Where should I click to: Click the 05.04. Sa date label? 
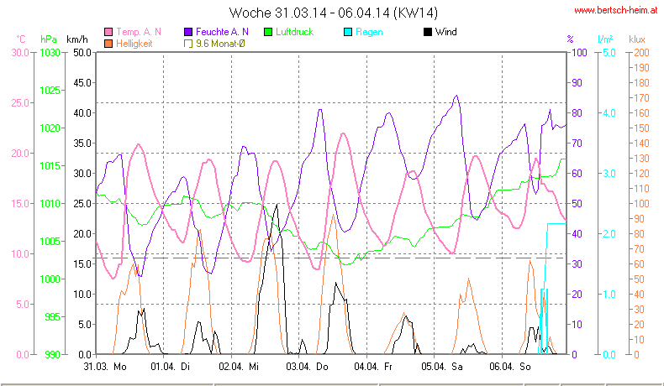(441, 367)
